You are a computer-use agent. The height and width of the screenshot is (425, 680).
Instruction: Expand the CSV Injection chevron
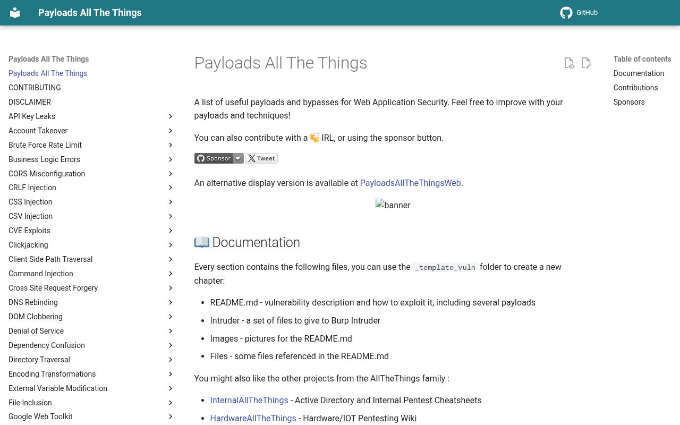[x=171, y=216]
